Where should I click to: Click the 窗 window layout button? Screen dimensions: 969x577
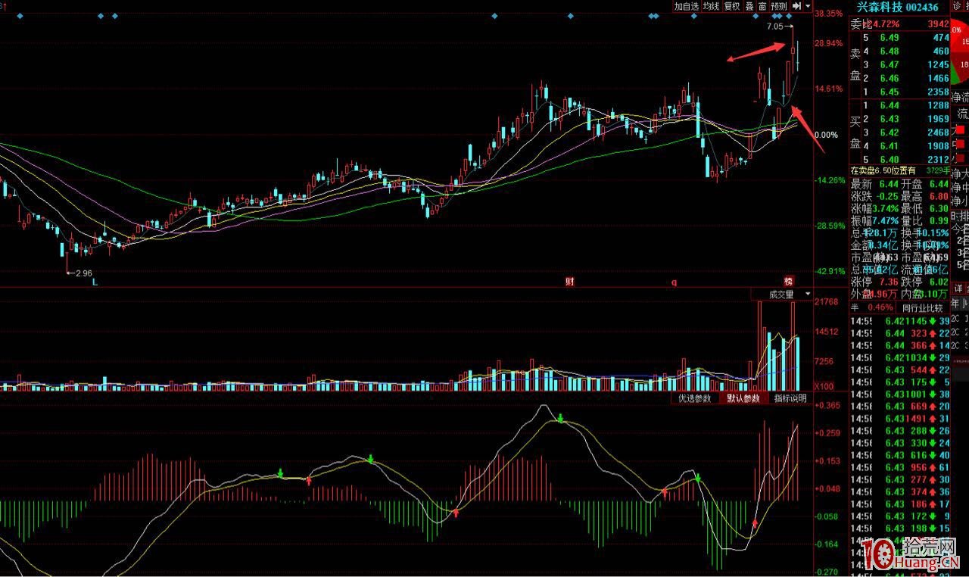tap(762, 6)
